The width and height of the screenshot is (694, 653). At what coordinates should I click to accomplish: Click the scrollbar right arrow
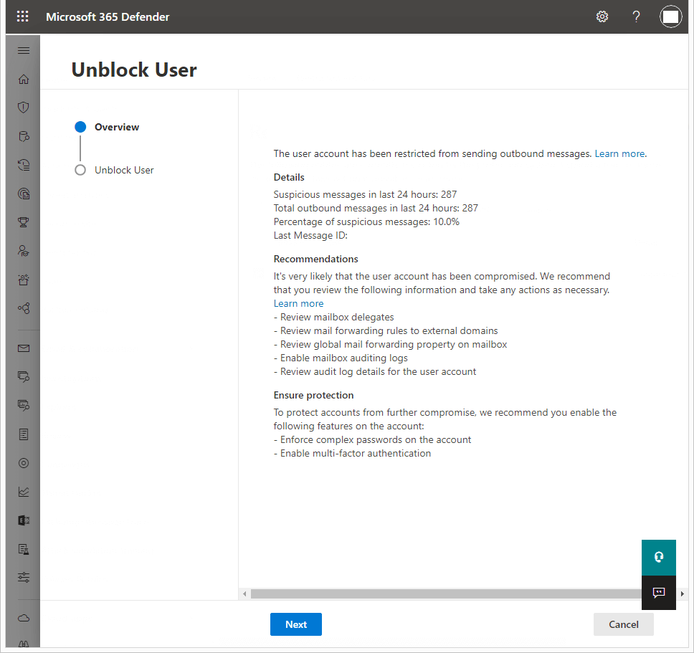pos(682,594)
